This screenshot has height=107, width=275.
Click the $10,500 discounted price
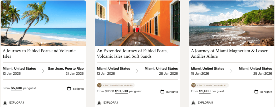click(121, 91)
